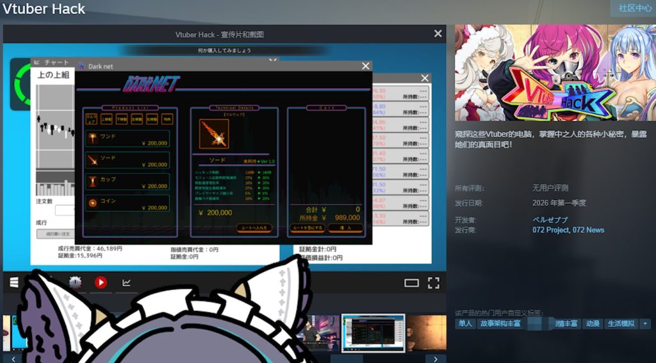Open the 下移動 category tab
Image resolution: width=656 pixels, height=363 pixels.
122,119
